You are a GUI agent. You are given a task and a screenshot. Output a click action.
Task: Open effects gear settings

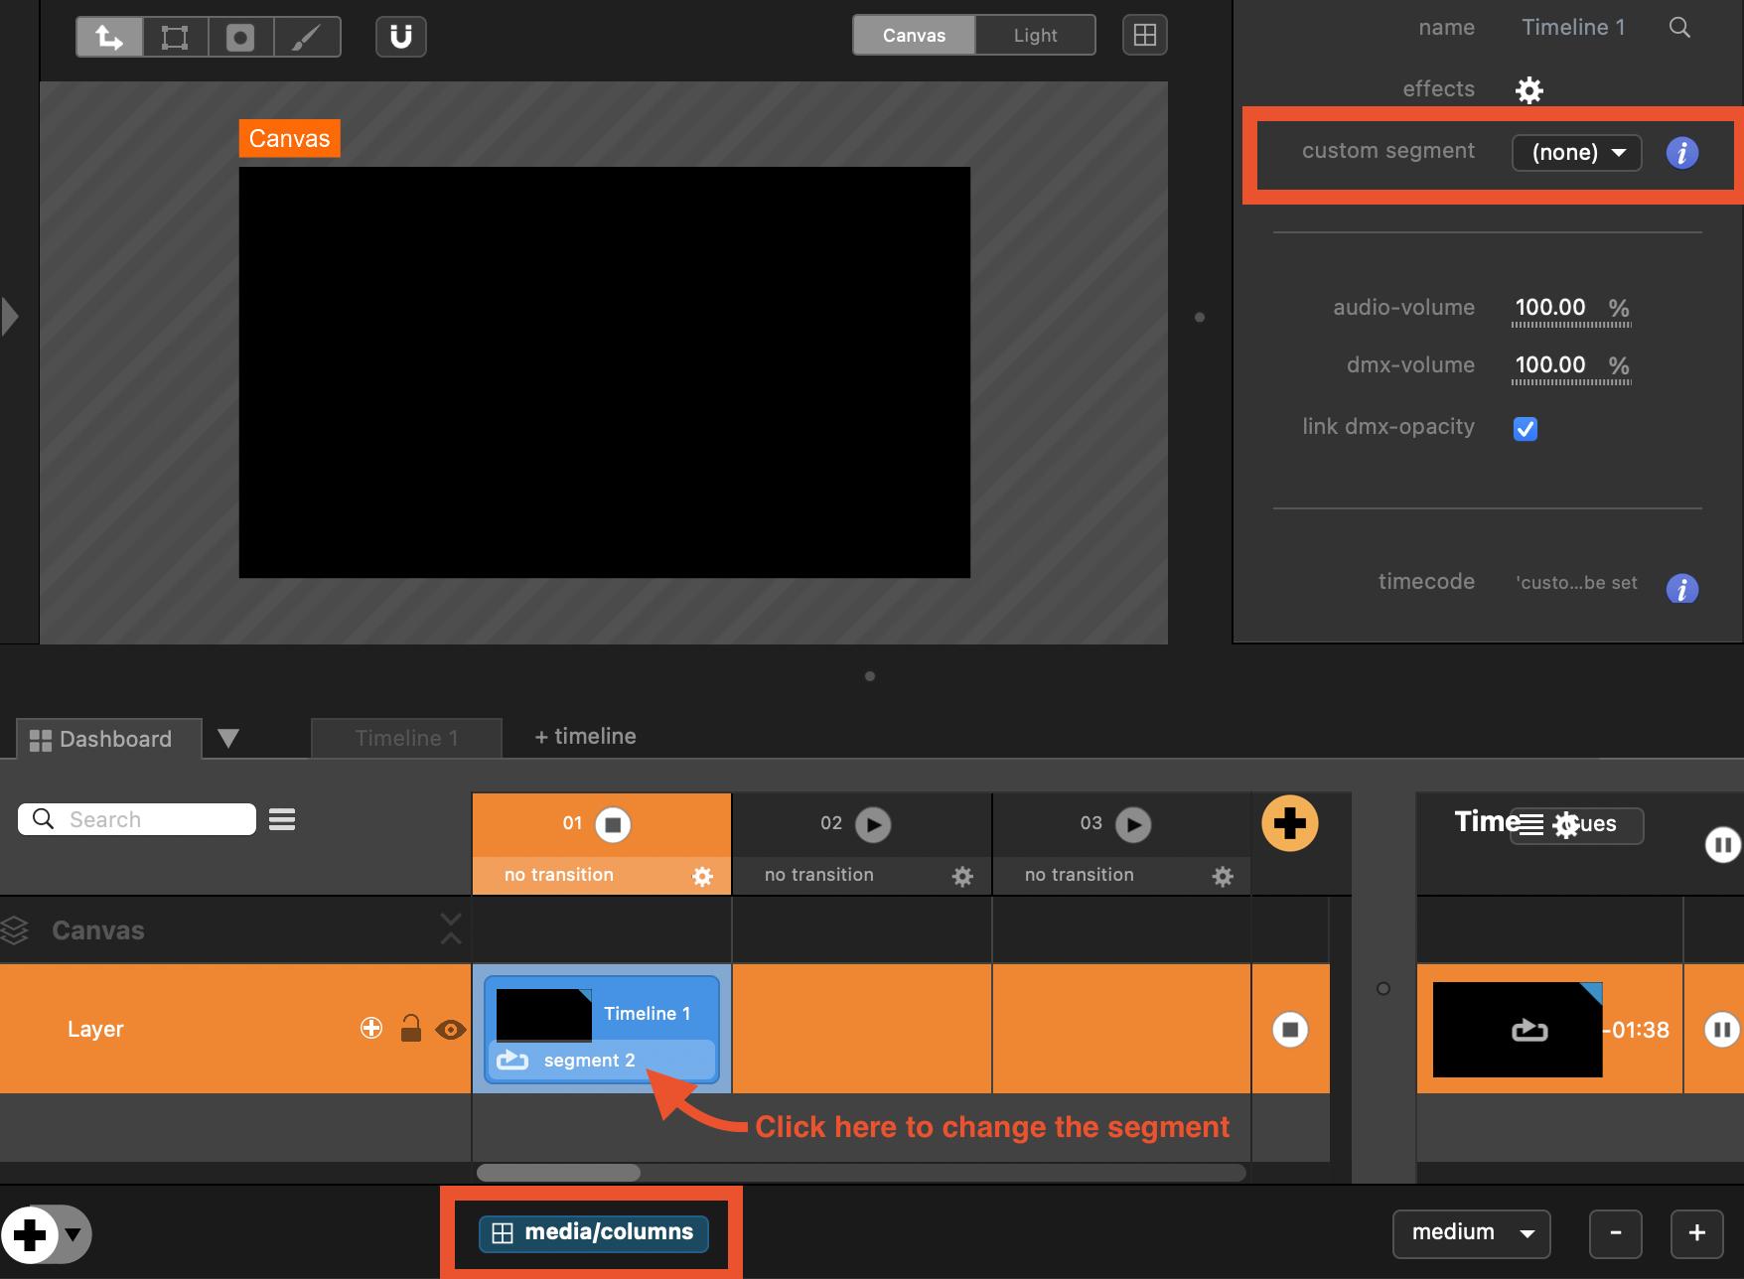(1528, 90)
